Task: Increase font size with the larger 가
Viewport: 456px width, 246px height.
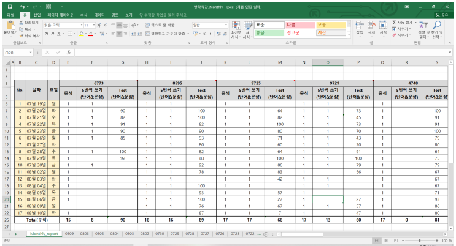Action: point(99,25)
